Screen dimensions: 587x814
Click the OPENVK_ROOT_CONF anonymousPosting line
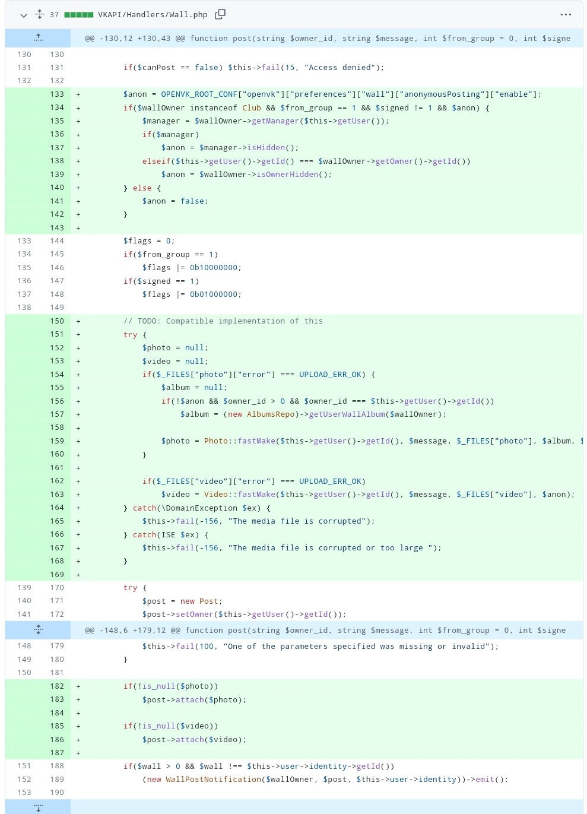(x=332, y=94)
